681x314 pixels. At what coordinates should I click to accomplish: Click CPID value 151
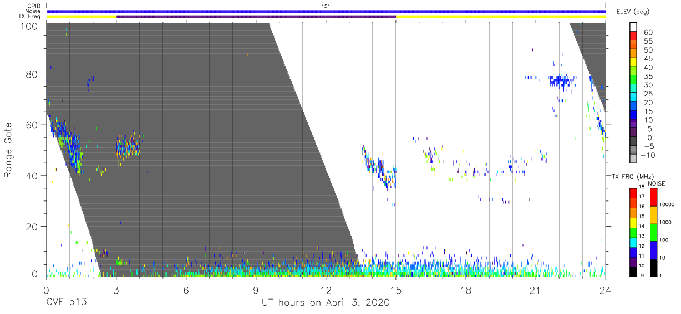tap(326, 6)
